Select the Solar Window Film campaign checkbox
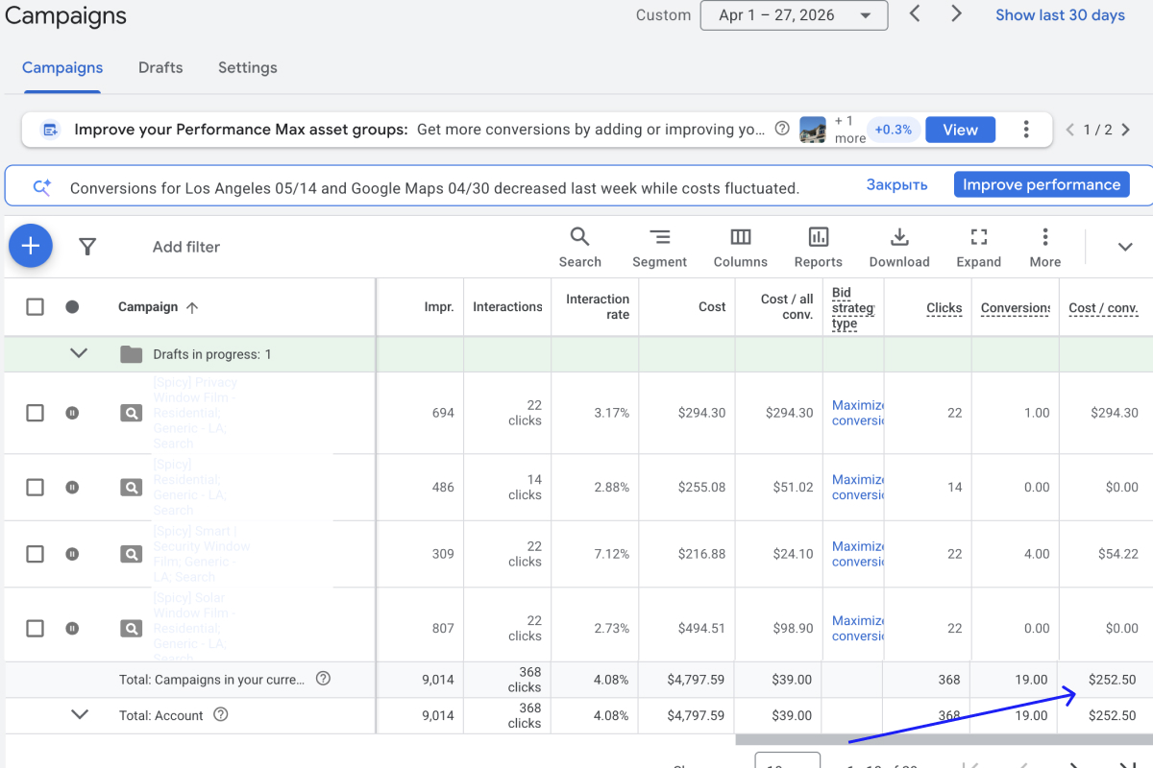 click(35, 628)
